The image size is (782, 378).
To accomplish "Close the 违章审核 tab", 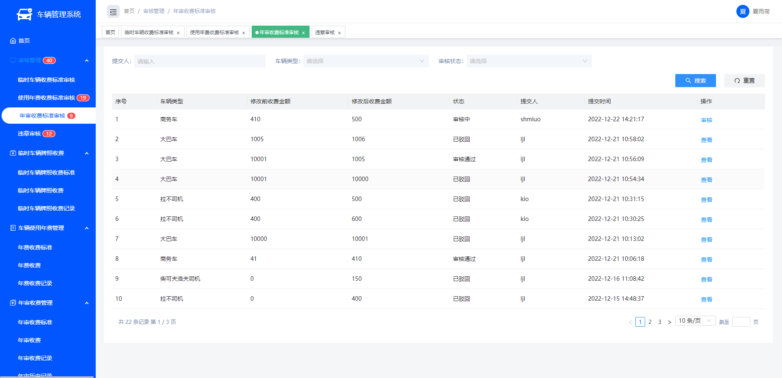I will [339, 33].
